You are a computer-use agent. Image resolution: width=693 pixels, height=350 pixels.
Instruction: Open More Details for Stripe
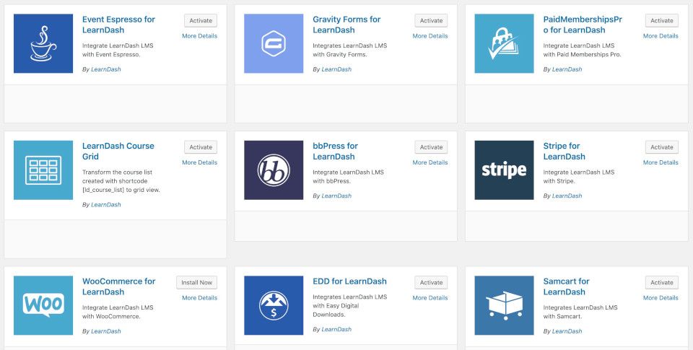(661, 162)
